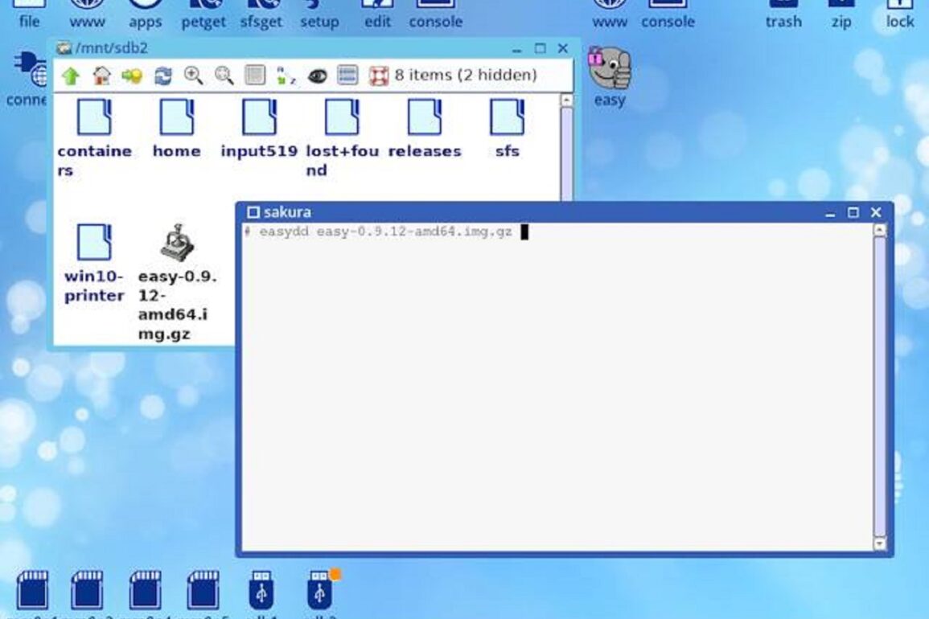
Task: Toggle hidden files with the eye icon
Action: (317, 76)
